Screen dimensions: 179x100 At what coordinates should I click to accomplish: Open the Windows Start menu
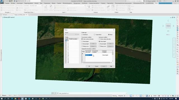coord(2,99)
